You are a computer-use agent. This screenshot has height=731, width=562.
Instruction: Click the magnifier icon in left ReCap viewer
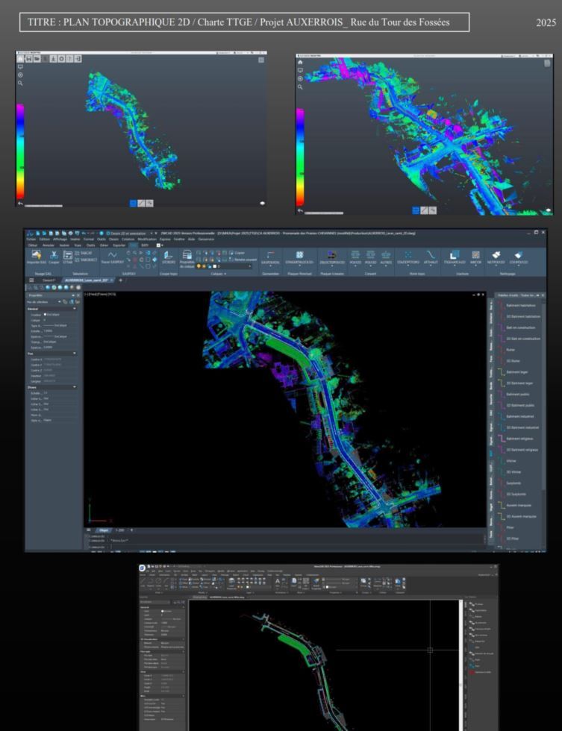pos(20,84)
